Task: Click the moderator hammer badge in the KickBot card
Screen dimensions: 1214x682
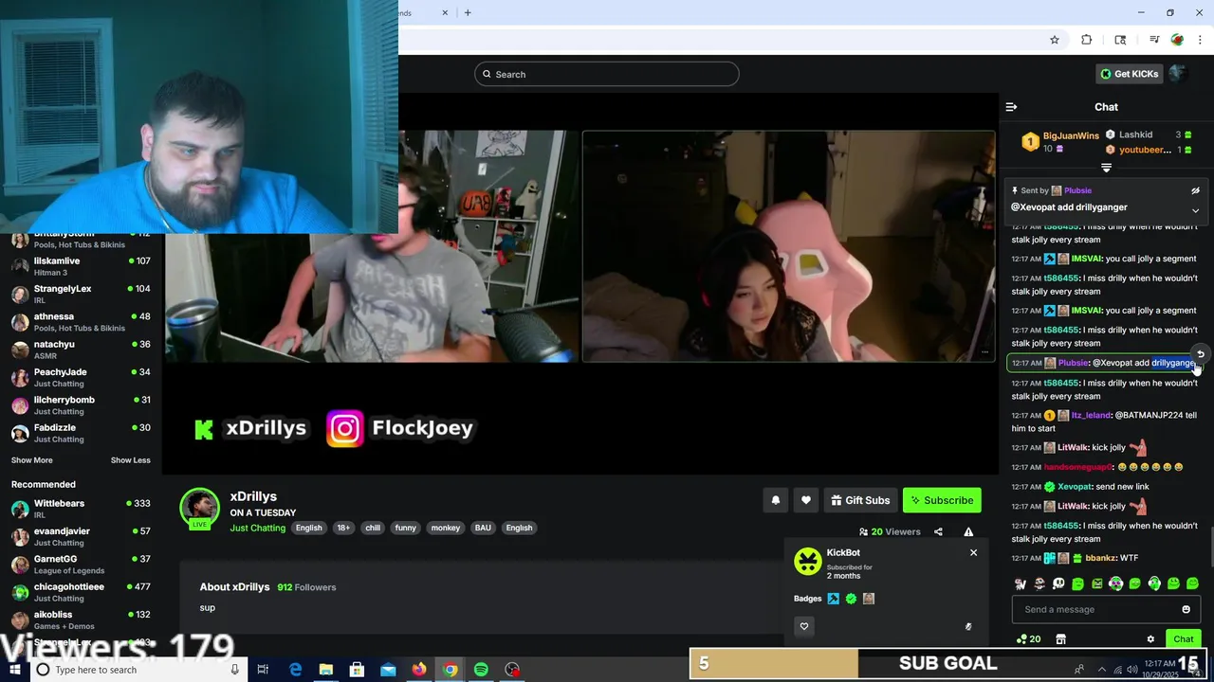Action: tap(833, 599)
